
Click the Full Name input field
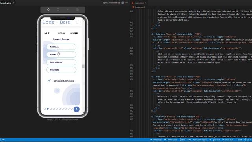pos(61,47)
